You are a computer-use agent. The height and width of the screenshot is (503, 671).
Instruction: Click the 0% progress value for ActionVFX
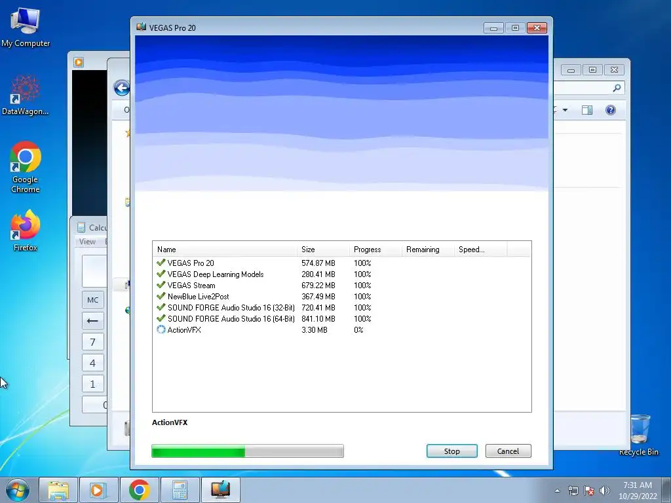tap(358, 330)
